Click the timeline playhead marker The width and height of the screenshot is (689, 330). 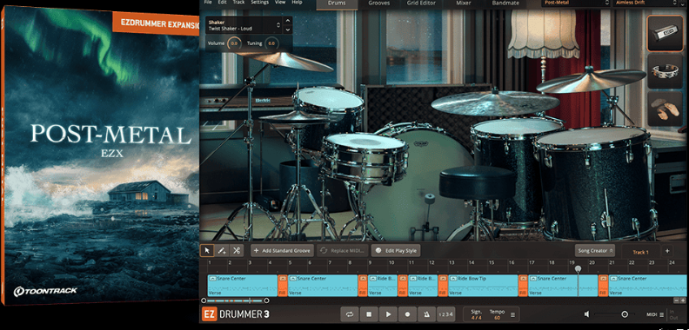[x=578, y=268]
